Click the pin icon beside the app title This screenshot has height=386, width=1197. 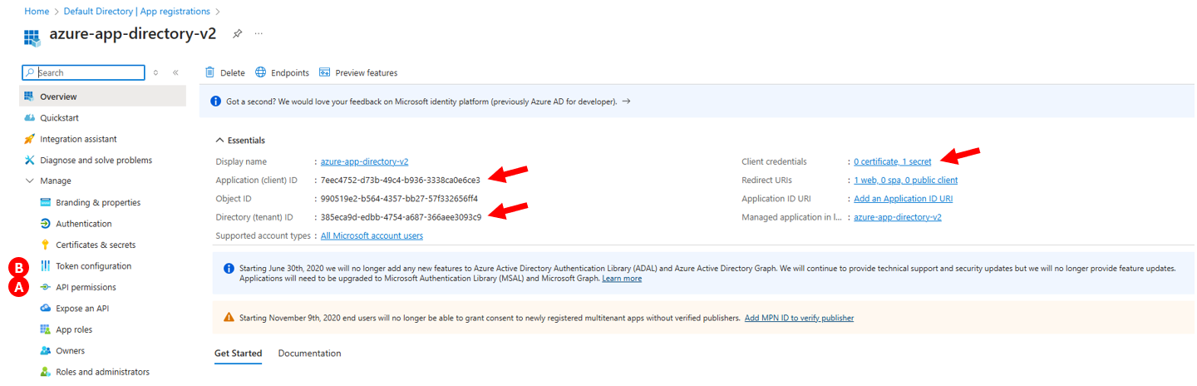click(237, 34)
